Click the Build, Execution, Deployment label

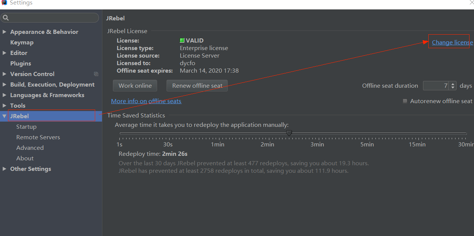pyautogui.click(x=52, y=85)
